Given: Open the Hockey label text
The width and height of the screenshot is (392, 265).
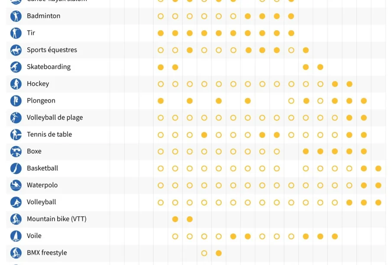Looking at the screenshot, I should (38, 84).
